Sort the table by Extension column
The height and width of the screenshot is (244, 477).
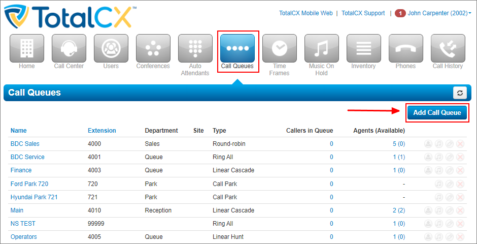[x=102, y=130]
